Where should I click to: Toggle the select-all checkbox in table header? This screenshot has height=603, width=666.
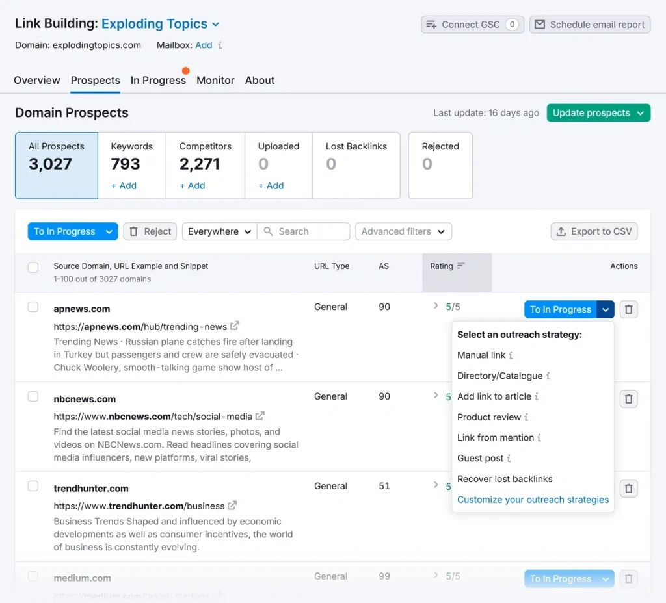tap(33, 267)
